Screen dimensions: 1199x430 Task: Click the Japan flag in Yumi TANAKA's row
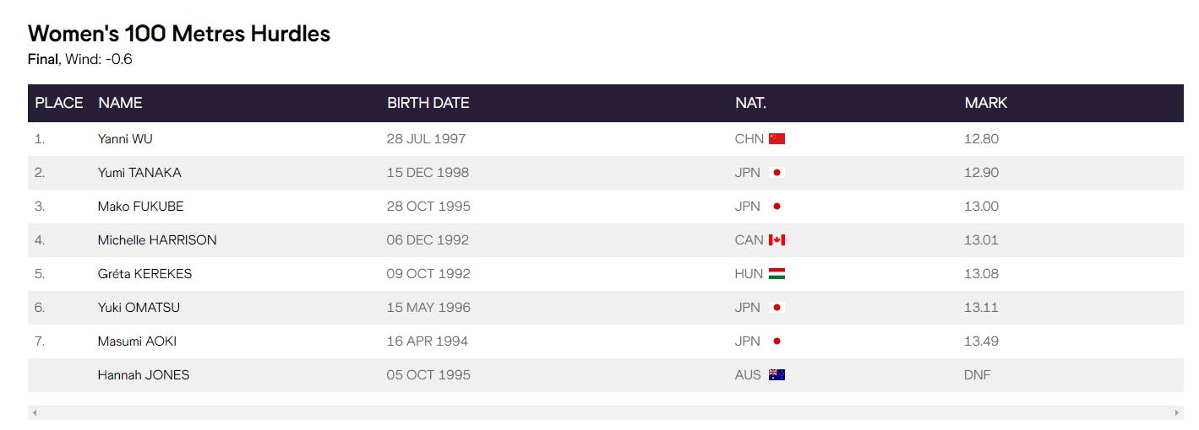pos(777,173)
